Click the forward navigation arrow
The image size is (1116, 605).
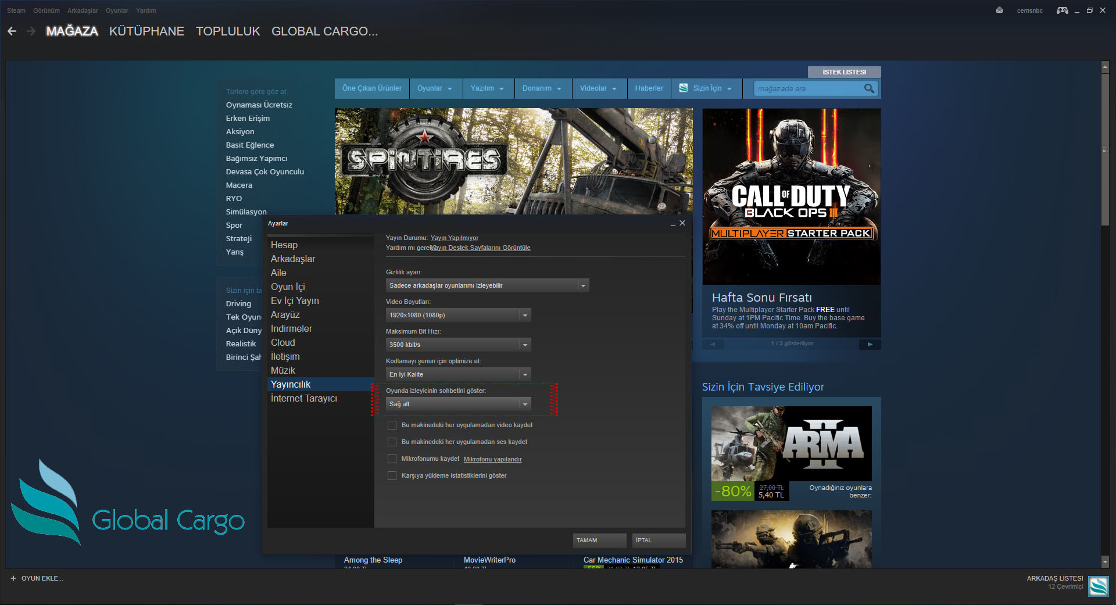coord(31,31)
